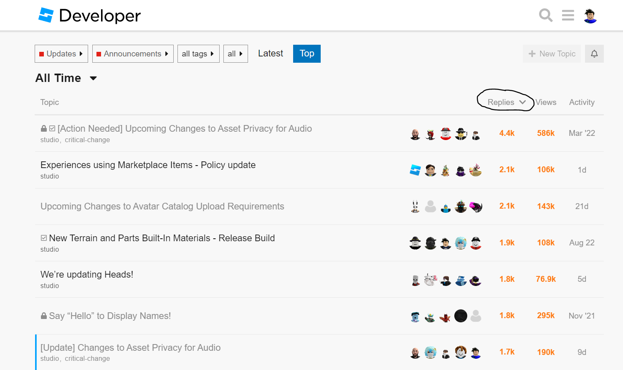The height and width of the screenshot is (370, 623).
Task: Open 'Experiences using Marketplace Items - Policy update' topic
Action: tap(148, 165)
